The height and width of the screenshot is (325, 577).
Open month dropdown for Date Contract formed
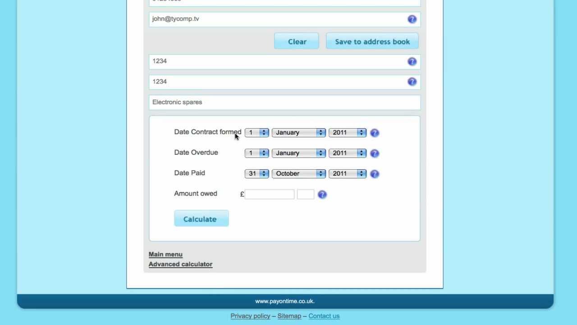pos(298,133)
